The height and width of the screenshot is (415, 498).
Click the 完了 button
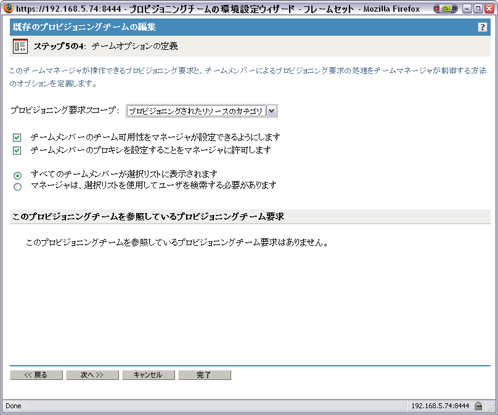coord(205,375)
